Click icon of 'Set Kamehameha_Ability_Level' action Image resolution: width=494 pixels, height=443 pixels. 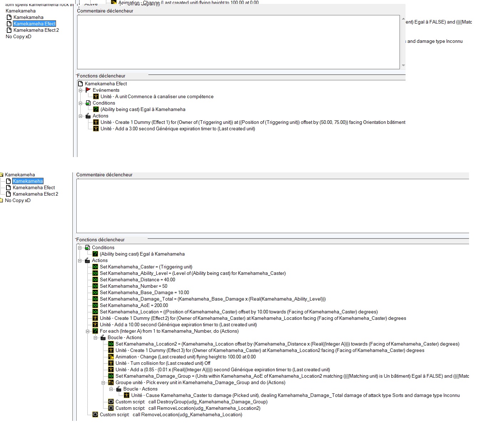(x=95, y=273)
